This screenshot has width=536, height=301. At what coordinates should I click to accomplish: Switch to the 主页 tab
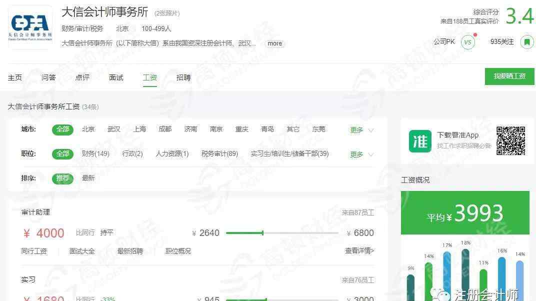pos(14,77)
